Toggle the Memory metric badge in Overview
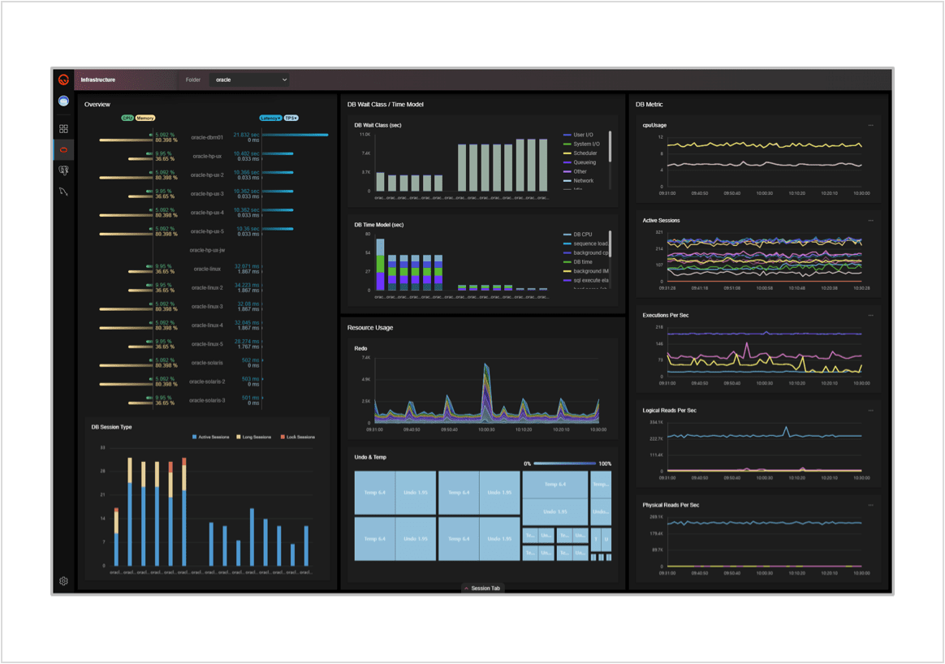This screenshot has width=945, height=664. (145, 119)
